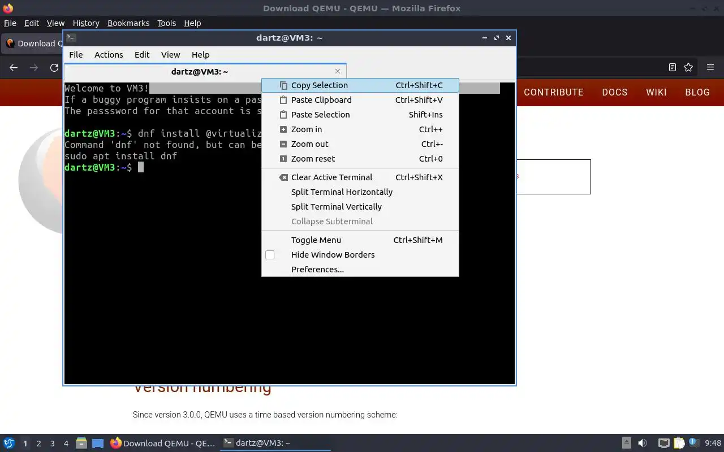Choose Paste Clipboard in context menu
The height and width of the screenshot is (452, 724).
(x=360, y=100)
